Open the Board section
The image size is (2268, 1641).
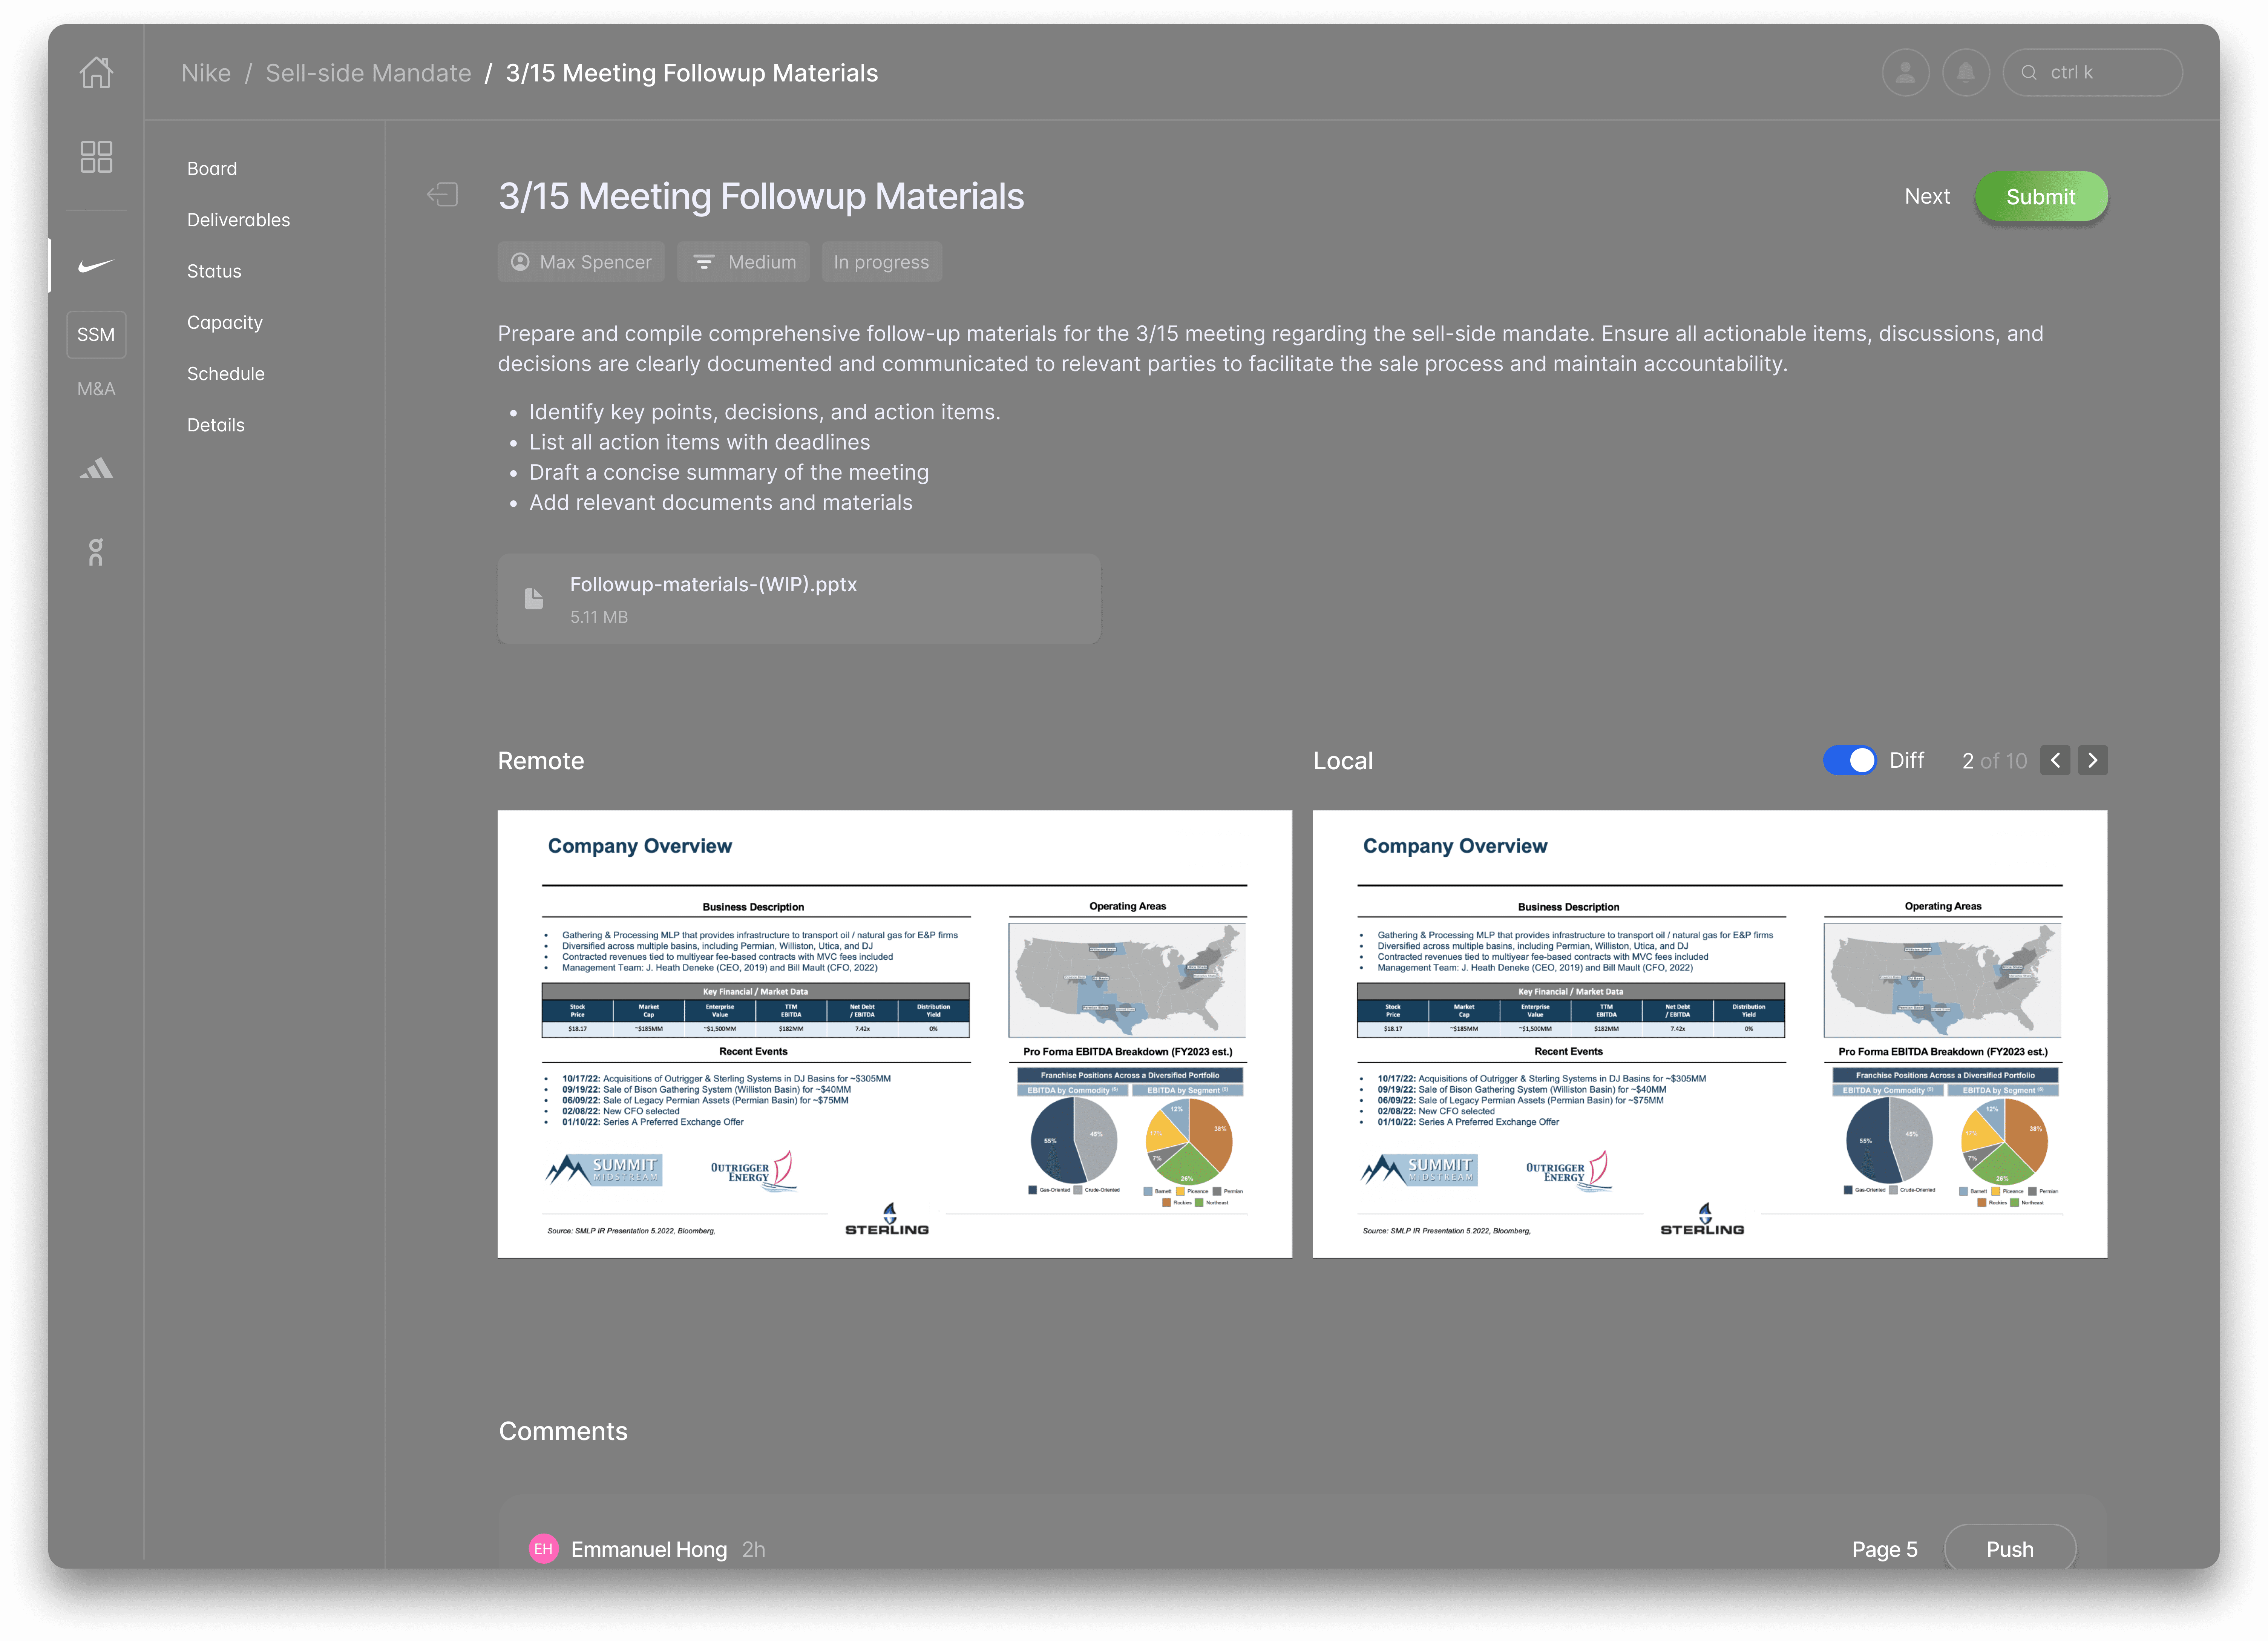coord(212,169)
